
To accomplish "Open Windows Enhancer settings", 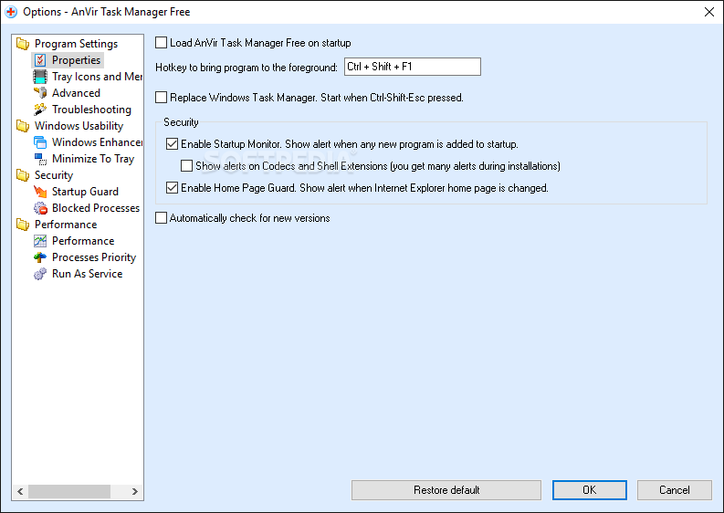I will (x=97, y=142).
